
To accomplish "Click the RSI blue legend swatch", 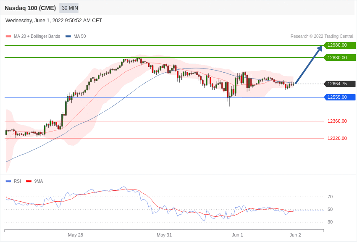I will click(8, 181).
